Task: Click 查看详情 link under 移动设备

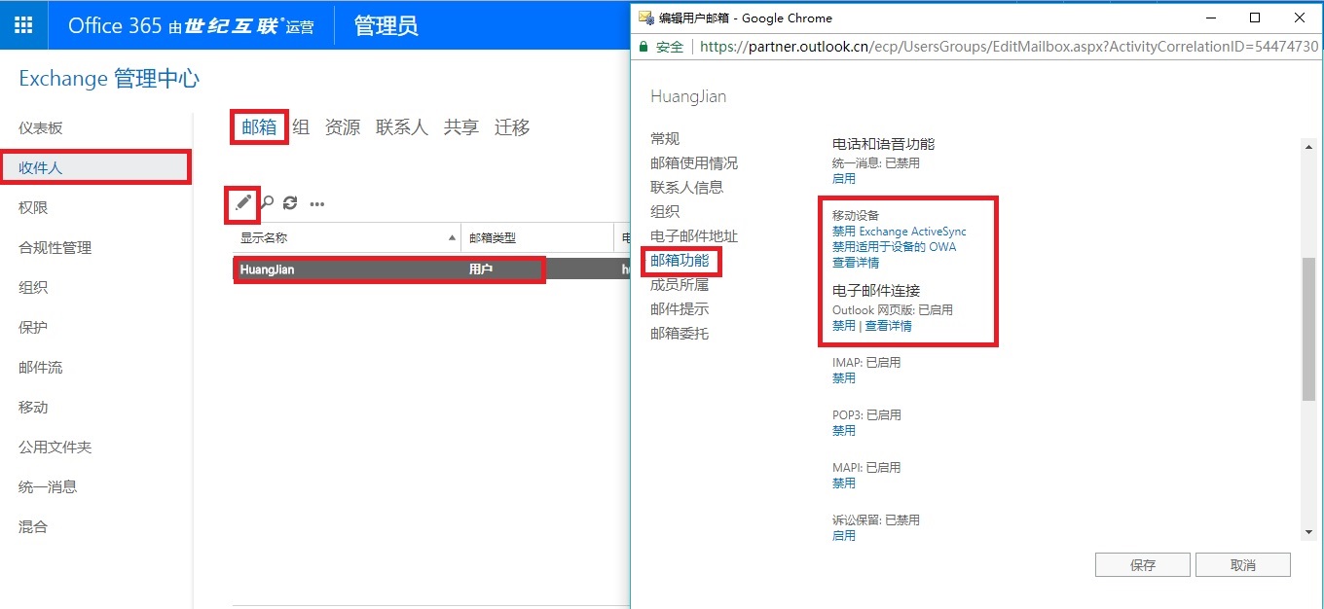Action: [x=856, y=263]
